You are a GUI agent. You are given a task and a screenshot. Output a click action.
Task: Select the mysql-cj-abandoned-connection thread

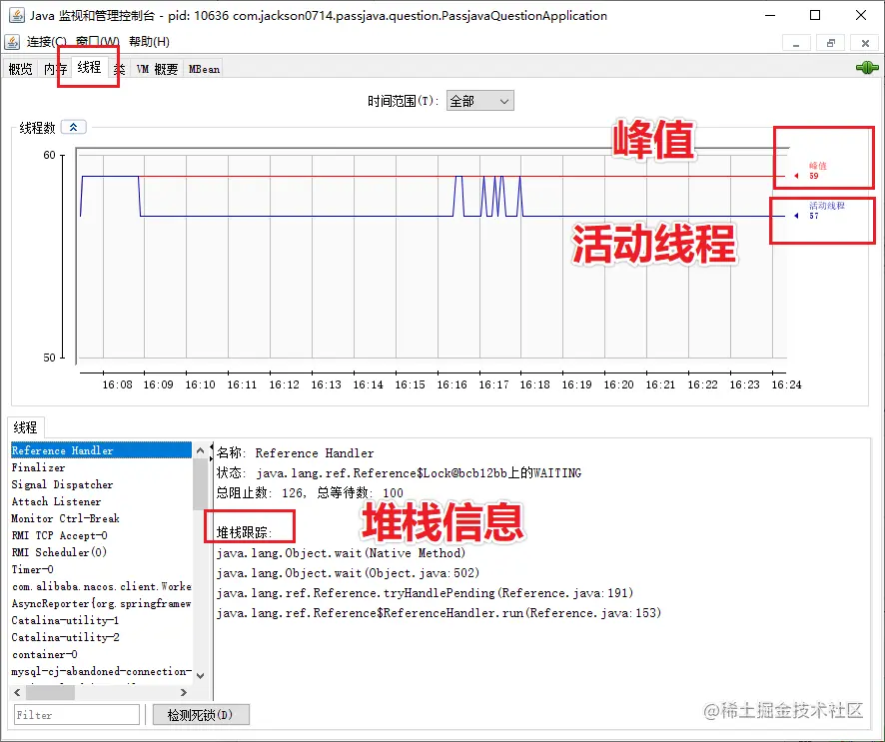pos(101,671)
